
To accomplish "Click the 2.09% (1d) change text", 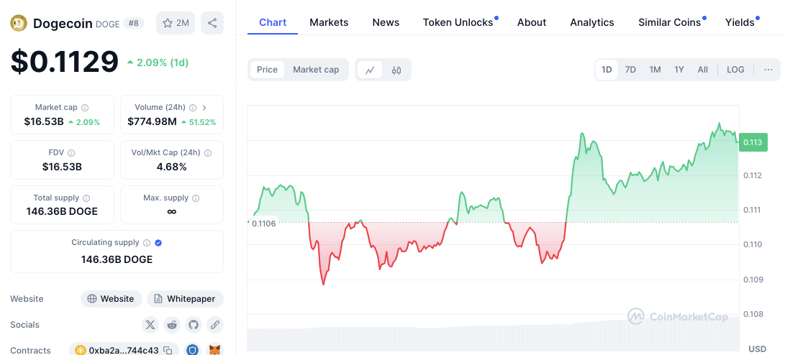I will pyautogui.click(x=163, y=63).
